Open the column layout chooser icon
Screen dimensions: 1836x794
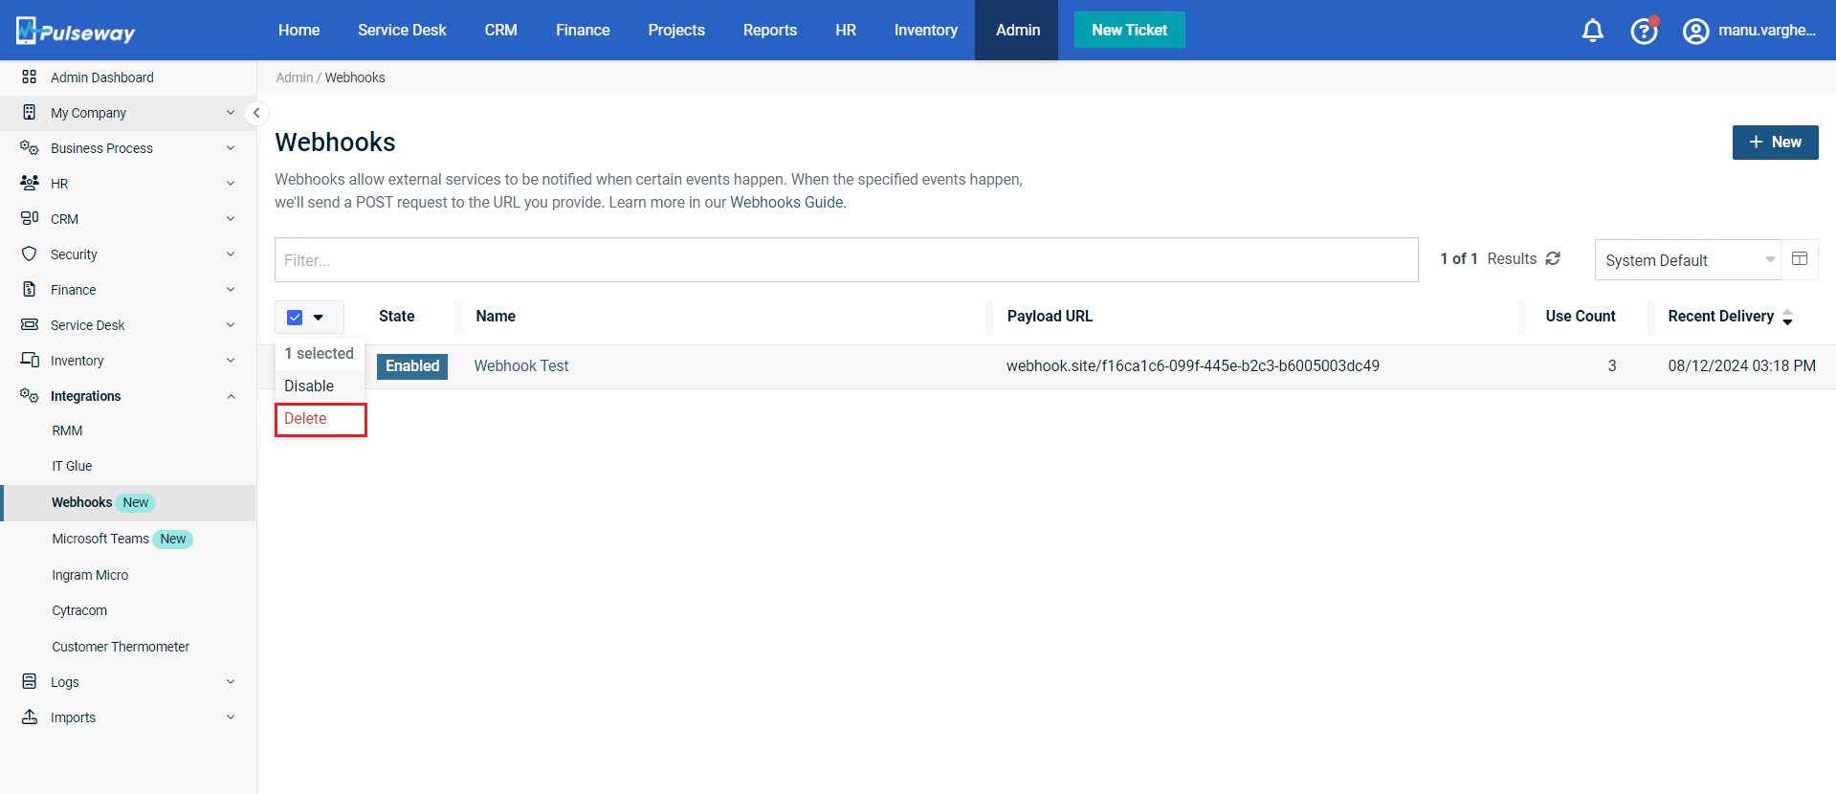coord(1799,259)
